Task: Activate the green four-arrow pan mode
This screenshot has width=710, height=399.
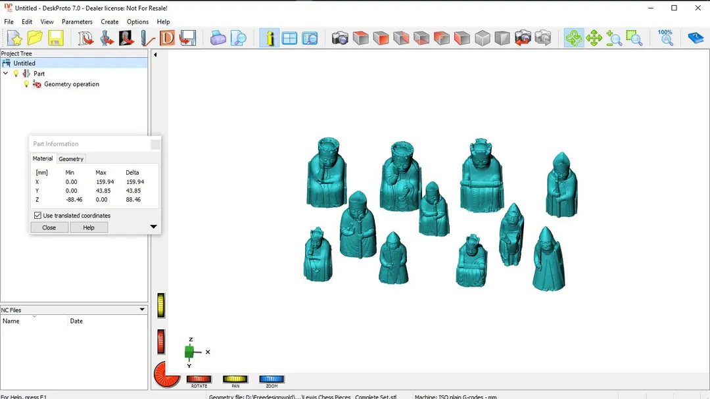Action: coord(594,39)
